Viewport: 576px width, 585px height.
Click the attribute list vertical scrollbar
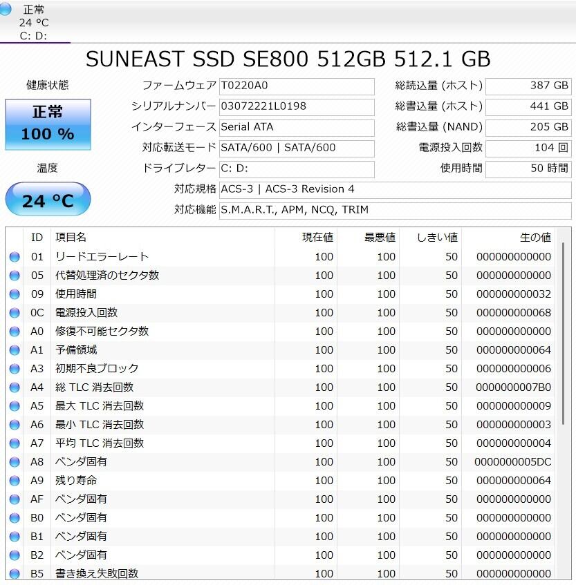click(563, 345)
